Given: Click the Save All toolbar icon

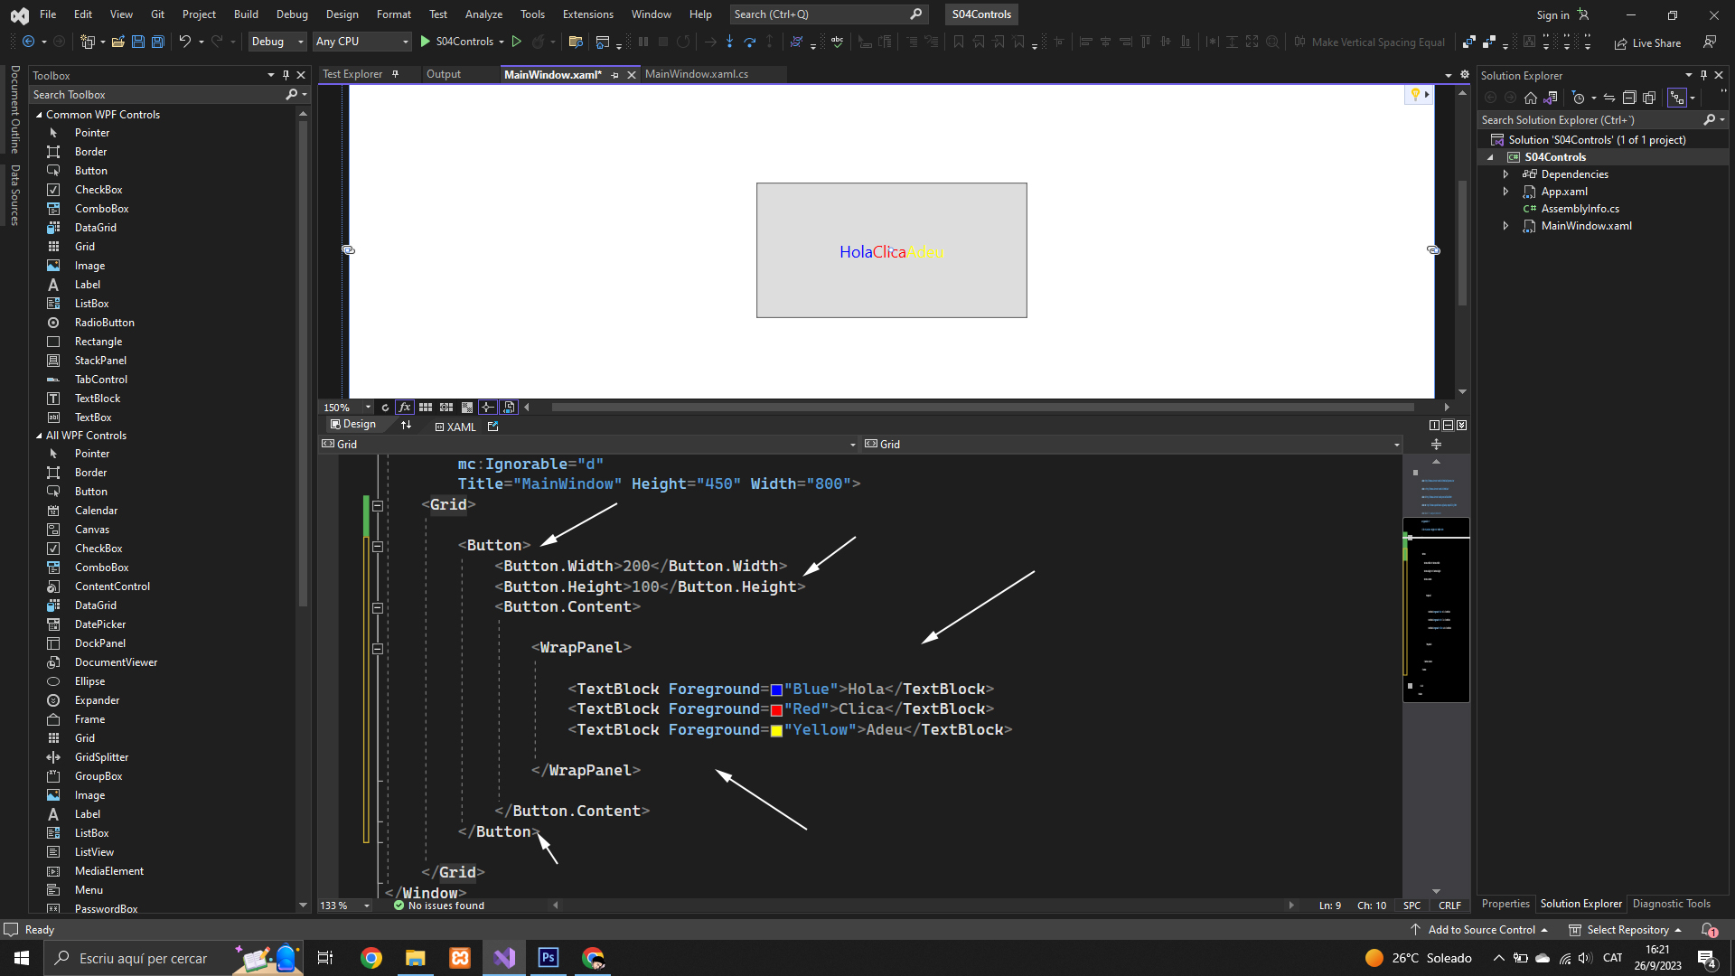Looking at the screenshot, I should [x=157, y=42].
